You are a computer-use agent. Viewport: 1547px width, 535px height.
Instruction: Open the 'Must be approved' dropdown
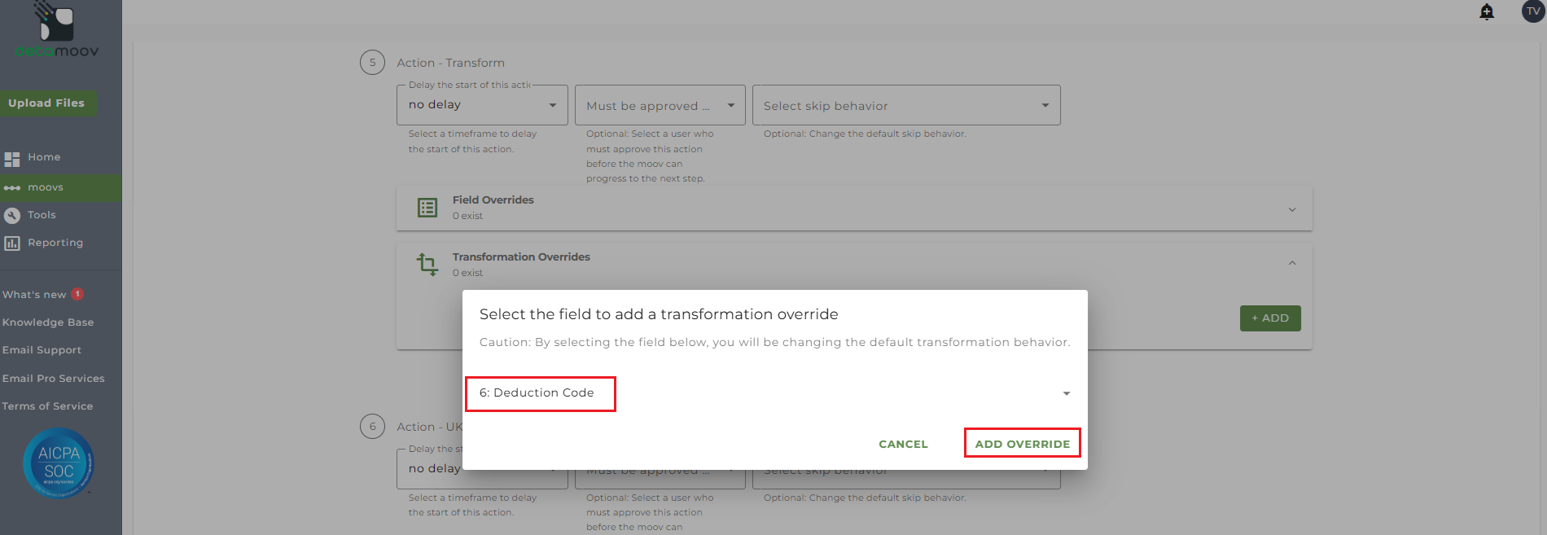tap(660, 106)
